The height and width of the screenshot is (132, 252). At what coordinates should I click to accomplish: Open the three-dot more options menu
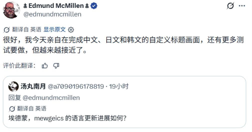pos(242,6)
